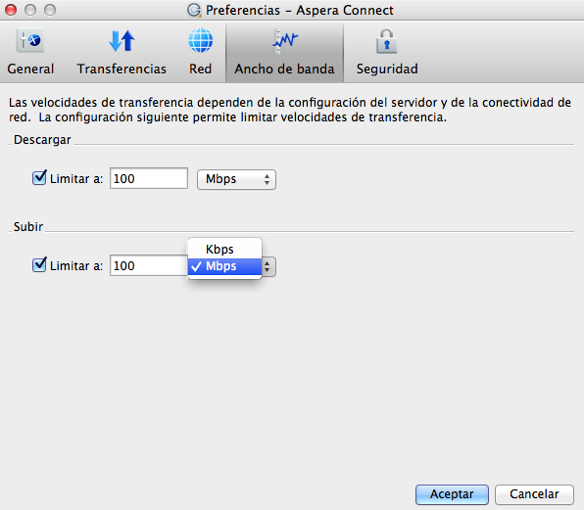Select the Ancho de banda graph icon
The height and width of the screenshot is (510, 584).
click(x=284, y=40)
